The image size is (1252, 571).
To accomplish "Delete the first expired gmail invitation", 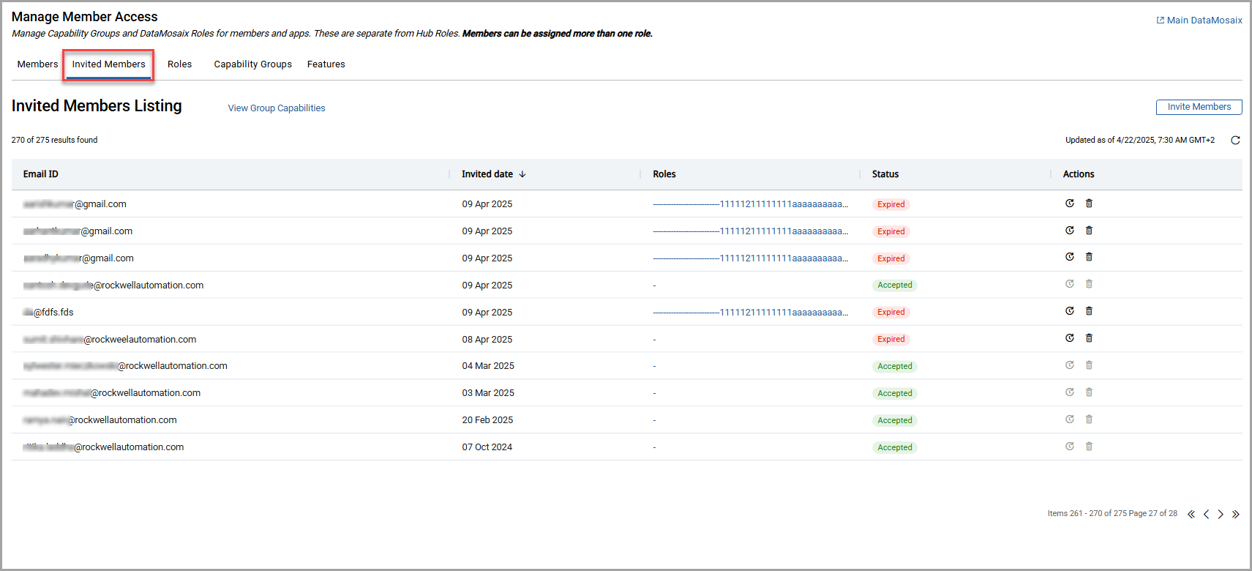I will (x=1089, y=204).
